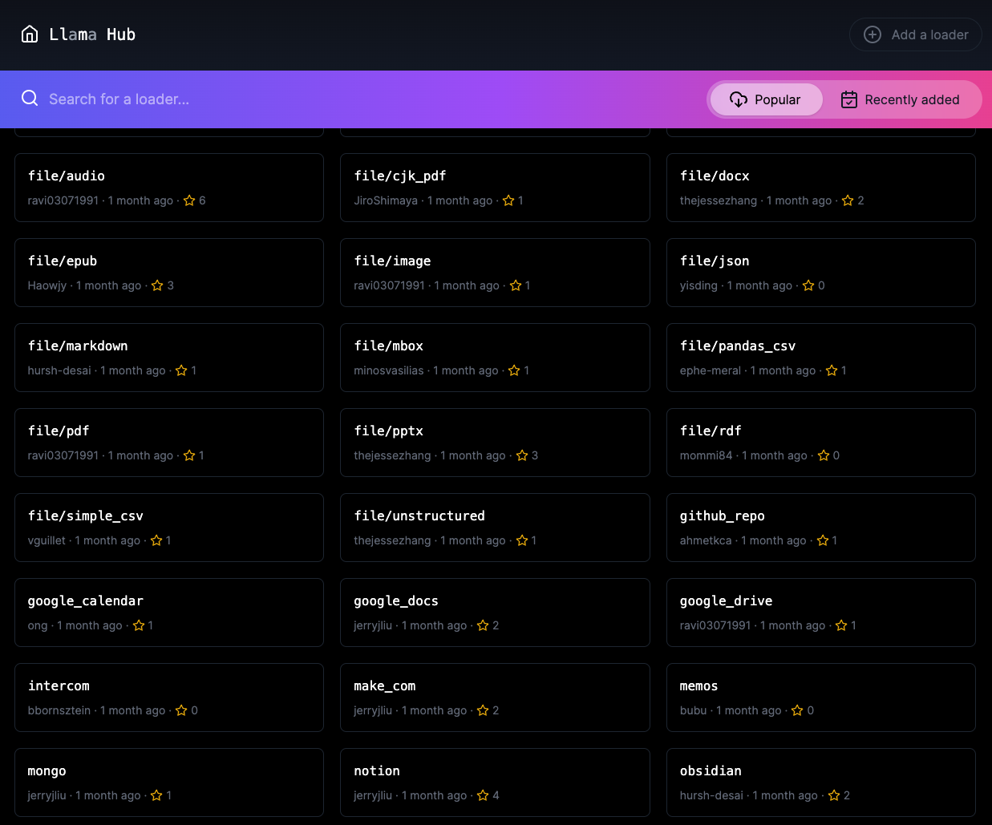Switch to Popular sorting

[x=766, y=99]
